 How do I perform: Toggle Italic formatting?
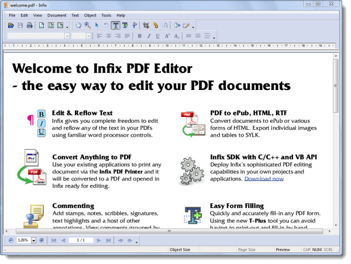149,36
